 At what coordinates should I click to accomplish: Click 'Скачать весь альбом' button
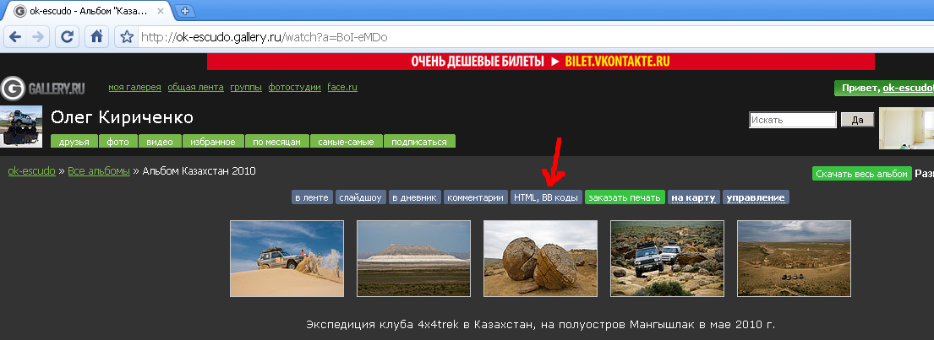click(x=862, y=174)
